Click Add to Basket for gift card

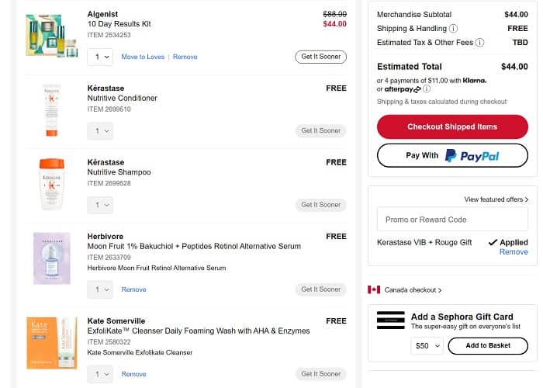(x=488, y=345)
